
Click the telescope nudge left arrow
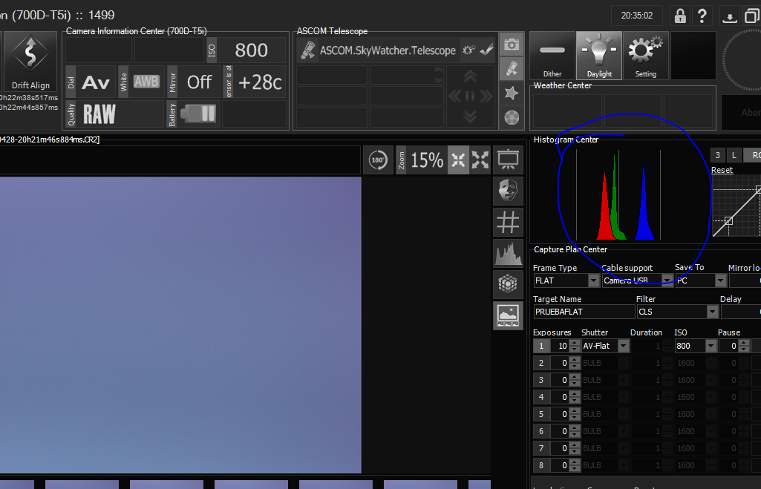tap(455, 96)
